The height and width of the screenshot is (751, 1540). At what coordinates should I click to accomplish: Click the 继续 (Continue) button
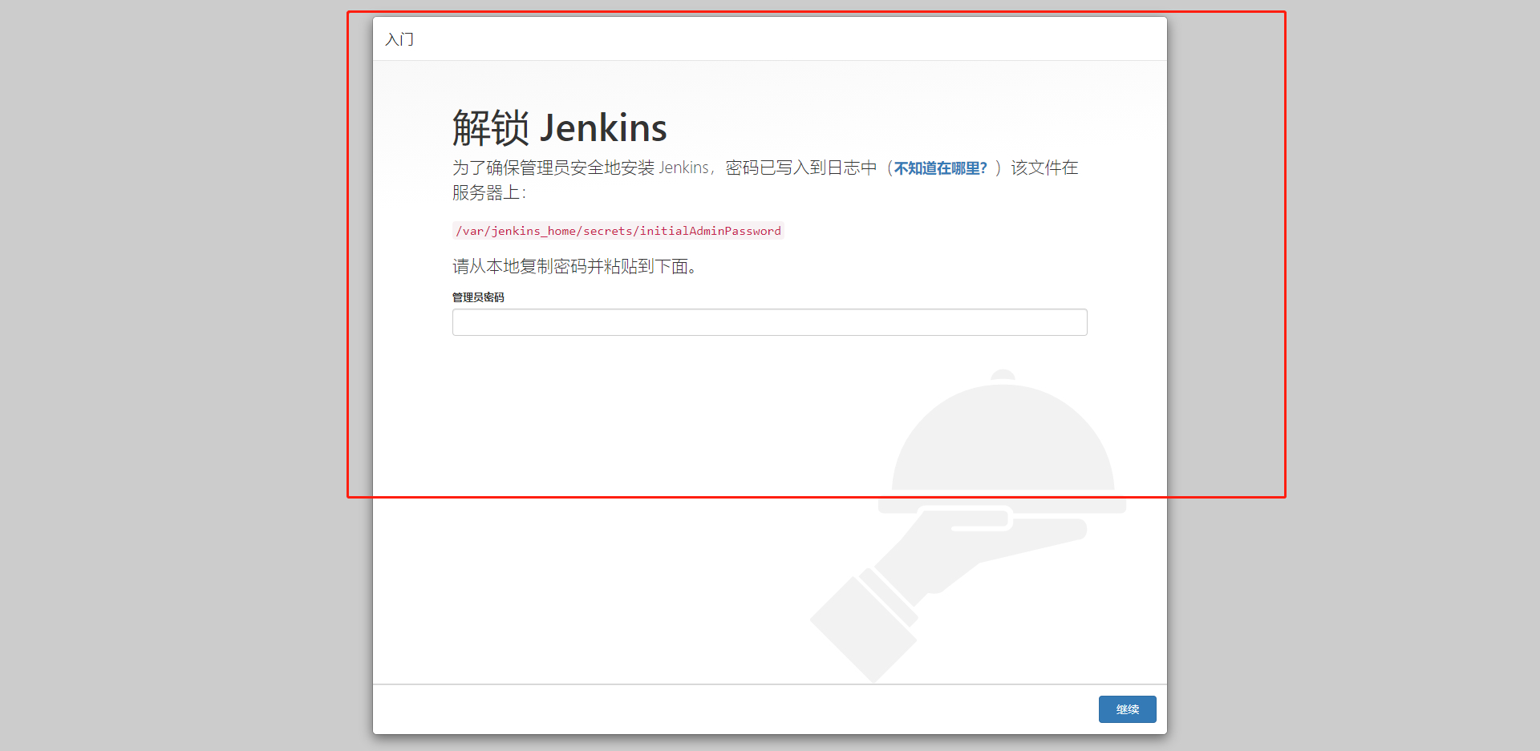coord(1127,709)
